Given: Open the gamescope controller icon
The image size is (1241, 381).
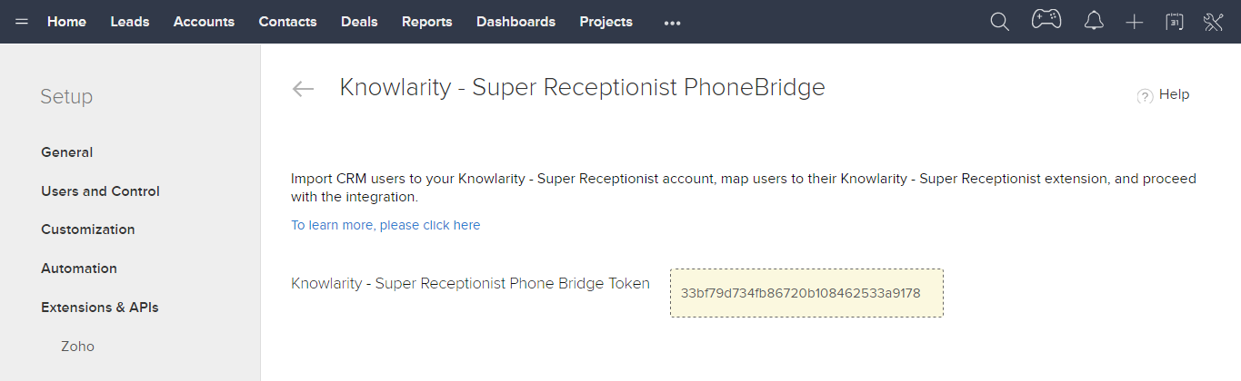Looking at the screenshot, I should tap(1046, 20).
